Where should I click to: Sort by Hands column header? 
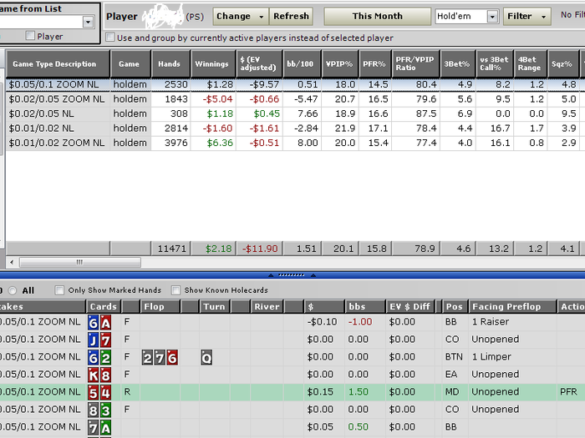click(170, 64)
